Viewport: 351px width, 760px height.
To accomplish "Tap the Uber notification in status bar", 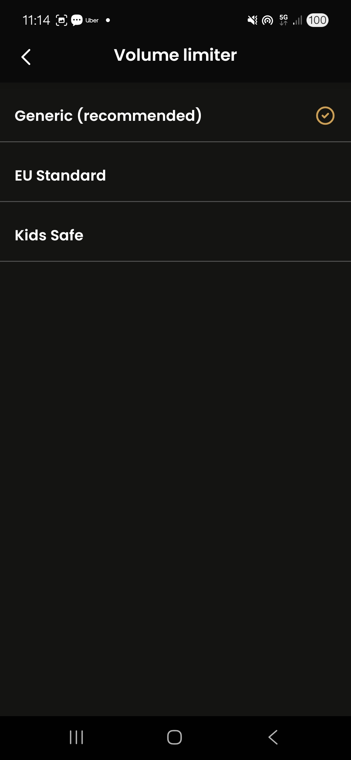I will [92, 20].
